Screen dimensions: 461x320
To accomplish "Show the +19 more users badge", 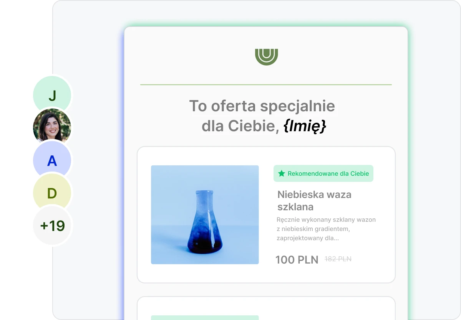I will 53,226.
